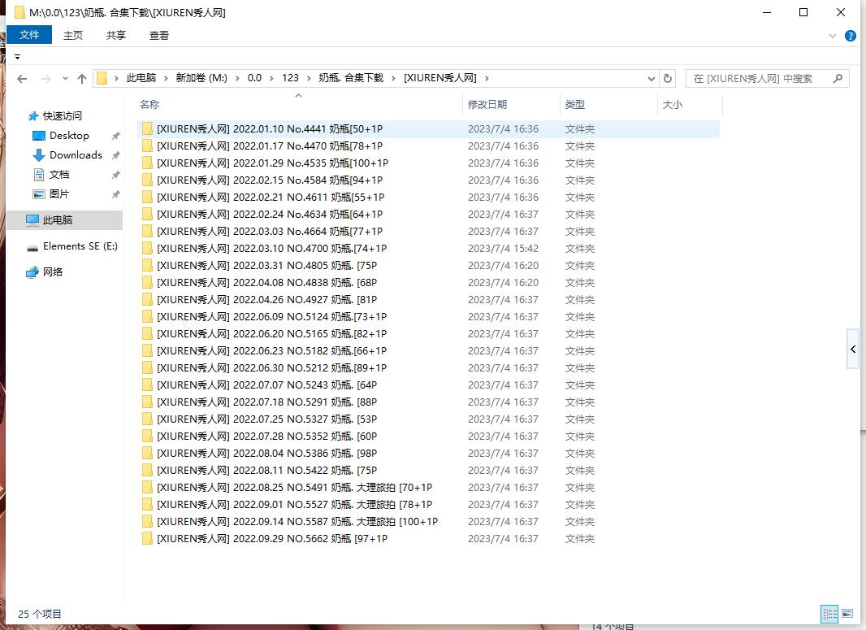
Task: Open the recent locations dropdown arrow
Action: (65, 79)
